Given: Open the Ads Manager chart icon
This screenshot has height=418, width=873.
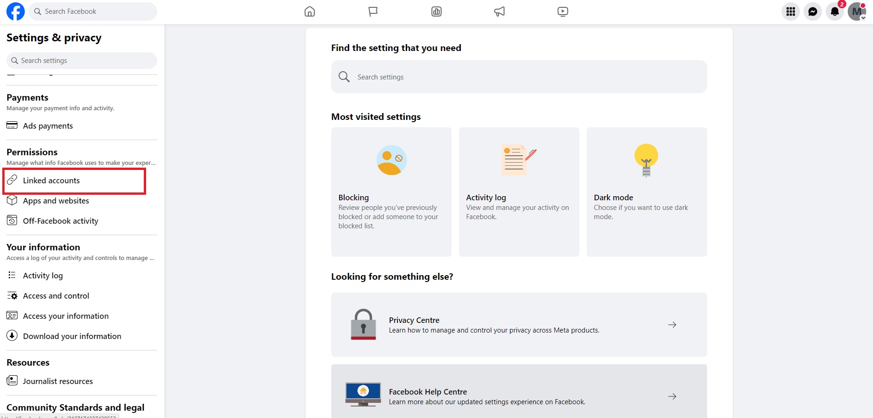Looking at the screenshot, I should point(436,11).
